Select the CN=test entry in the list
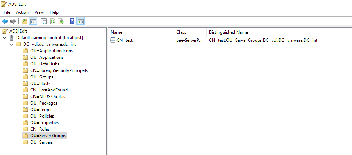The width and height of the screenshot is (352, 155). click(x=124, y=40)
